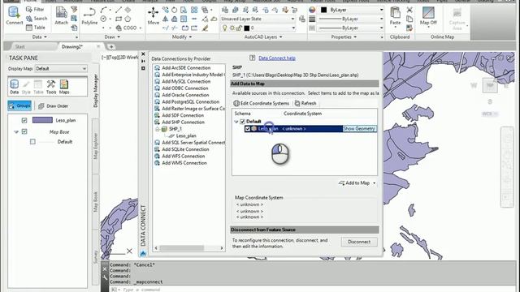The height and width of the screenshot is (292, 520).
Task: Click the Table icon in Task Pane
Action: click(x=38, y=87)
